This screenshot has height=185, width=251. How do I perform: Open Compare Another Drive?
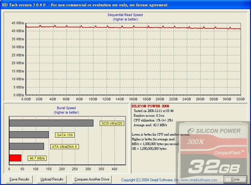[x=92, y=179]
